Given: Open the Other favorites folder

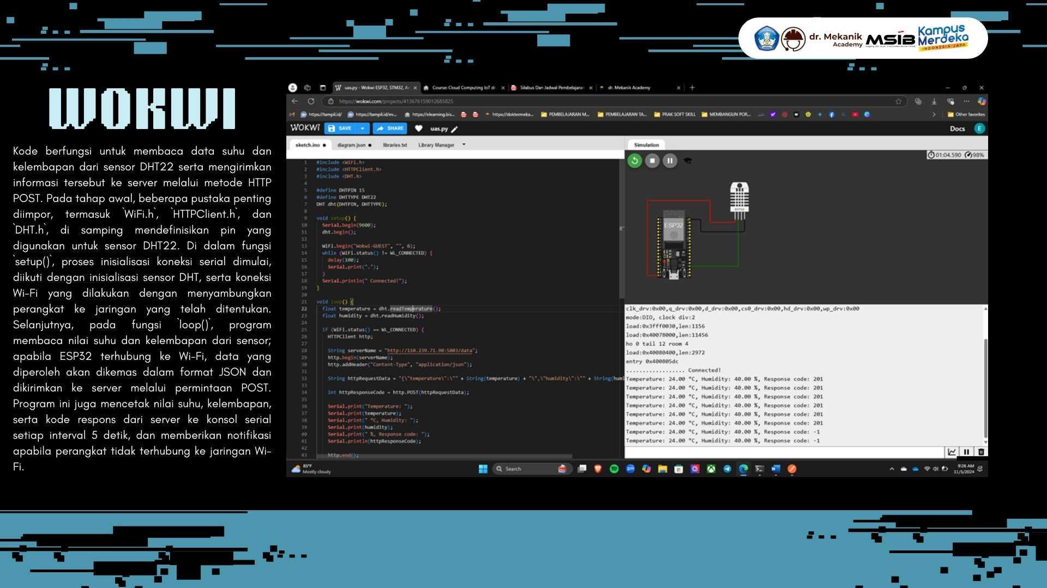Looking at the screenshot, I should click(966, 114).
